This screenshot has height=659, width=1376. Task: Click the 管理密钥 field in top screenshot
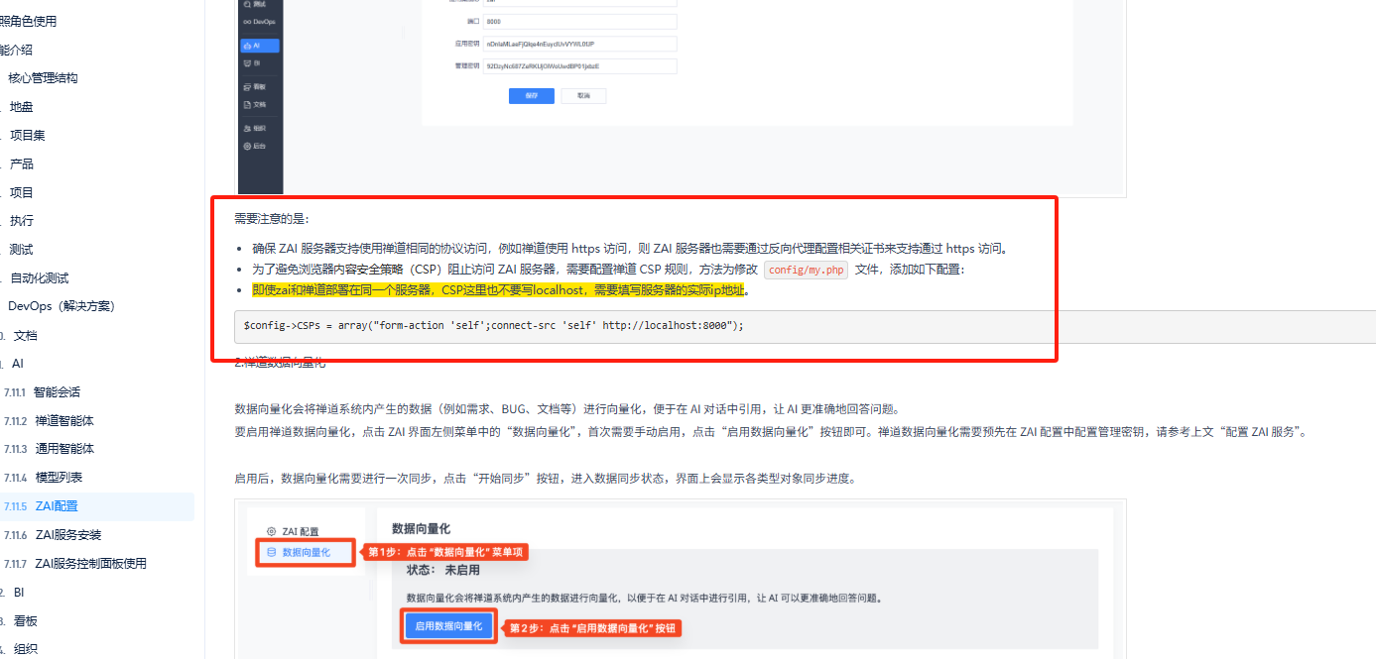[580, 66]
